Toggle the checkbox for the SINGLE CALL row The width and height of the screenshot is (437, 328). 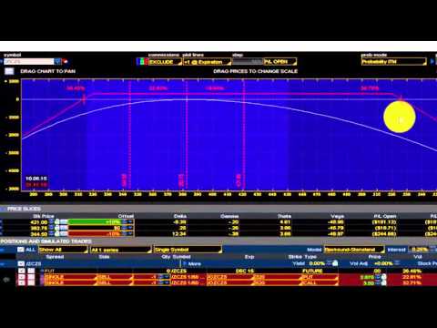[x=22, y=282]
